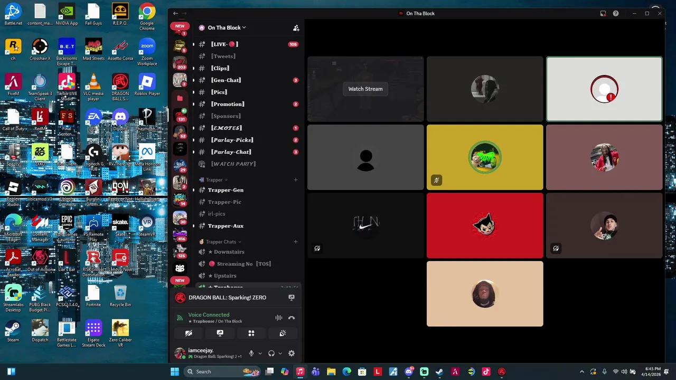Open Google Chrome desktop shortcut
Screen dimensions: 676x380
coord(147,16)
